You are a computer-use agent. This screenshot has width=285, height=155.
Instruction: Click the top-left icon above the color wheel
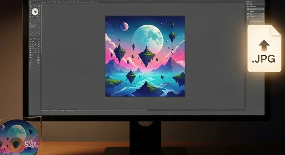[30, 6]
